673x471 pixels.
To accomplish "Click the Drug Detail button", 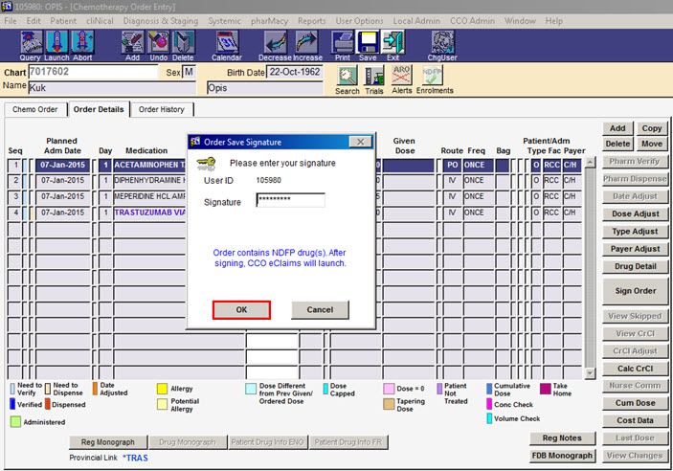I will [636, 267].
